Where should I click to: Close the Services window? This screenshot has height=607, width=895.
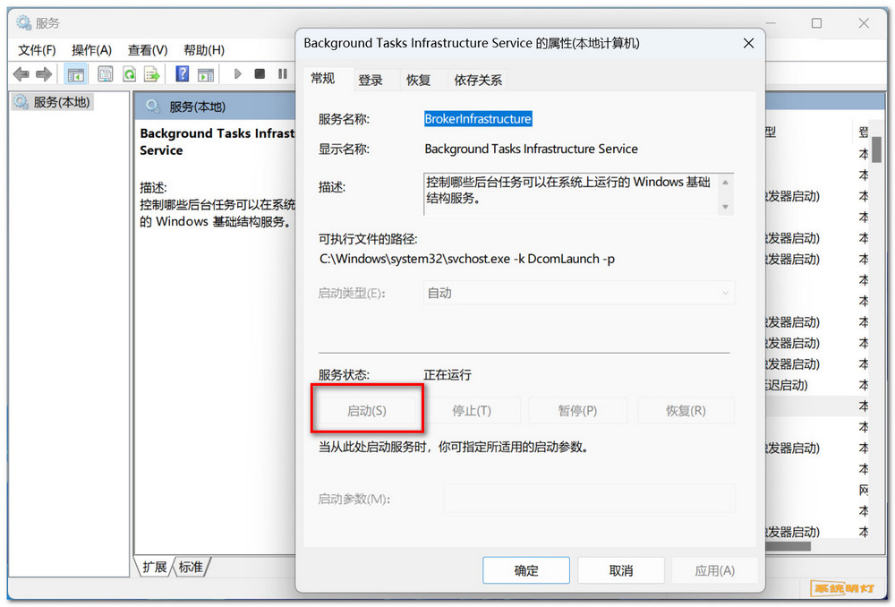(864, 23)
